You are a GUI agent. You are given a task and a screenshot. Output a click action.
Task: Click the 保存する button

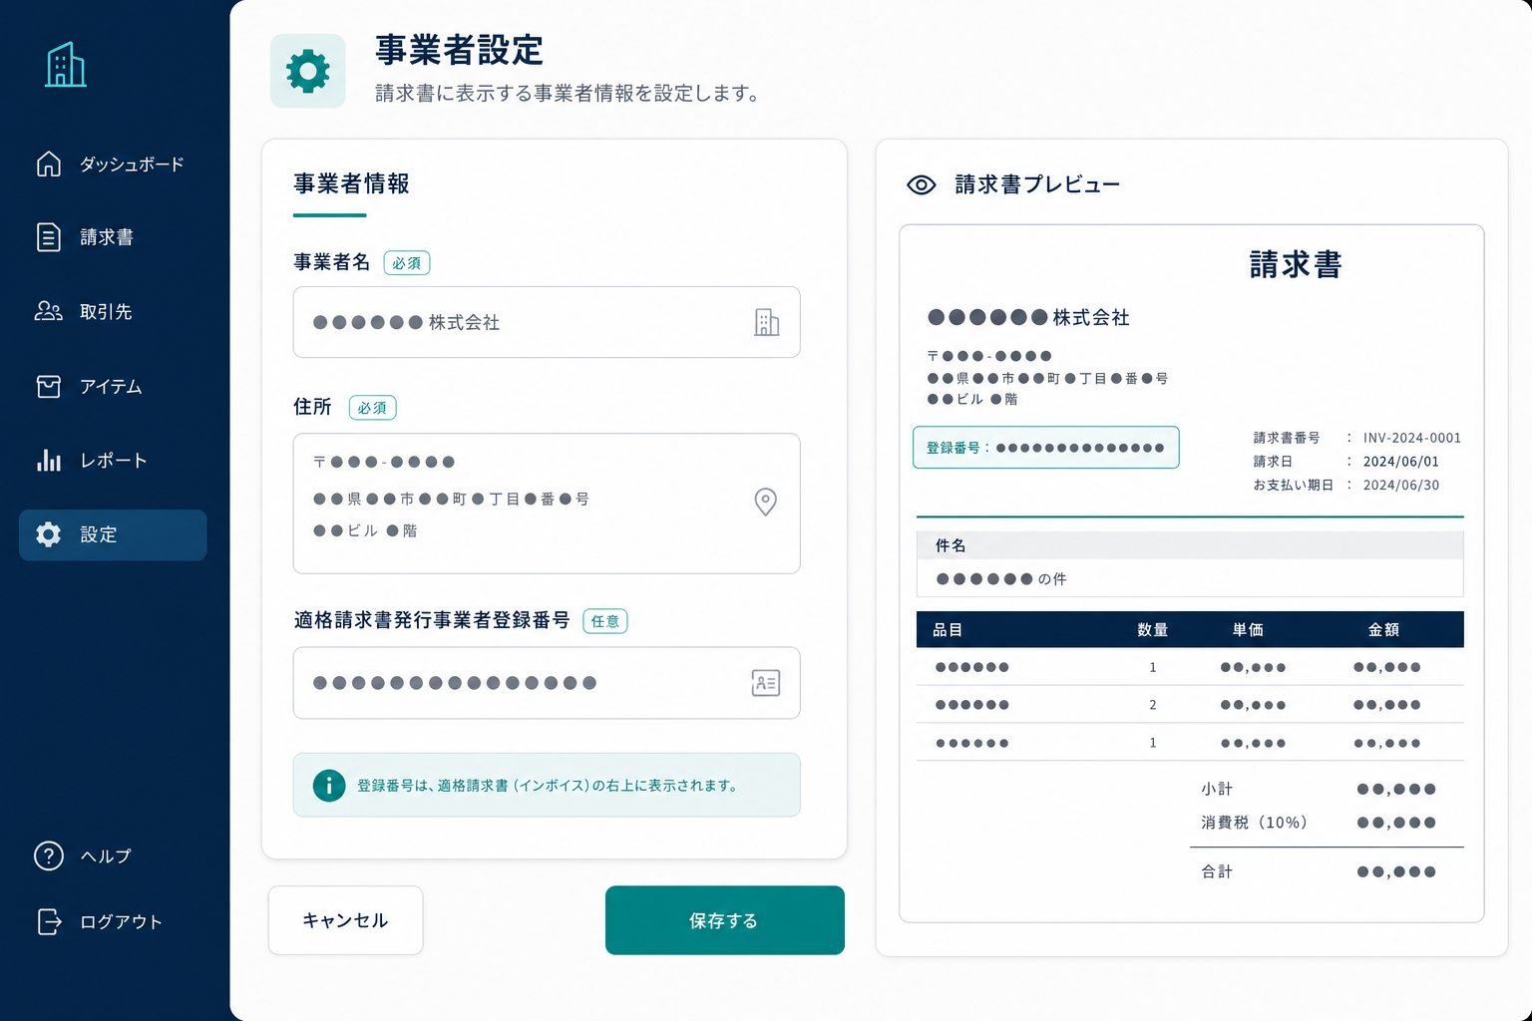pos(725,920)
